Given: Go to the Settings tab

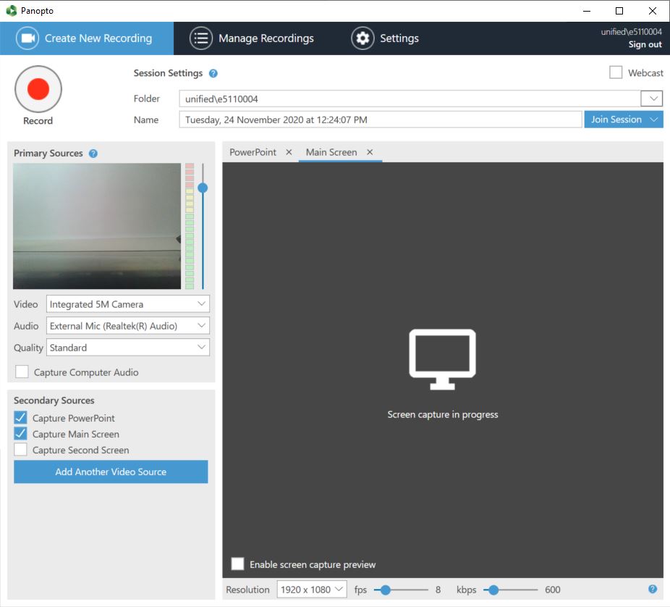Looking at the screenshot, I should 385,38.
